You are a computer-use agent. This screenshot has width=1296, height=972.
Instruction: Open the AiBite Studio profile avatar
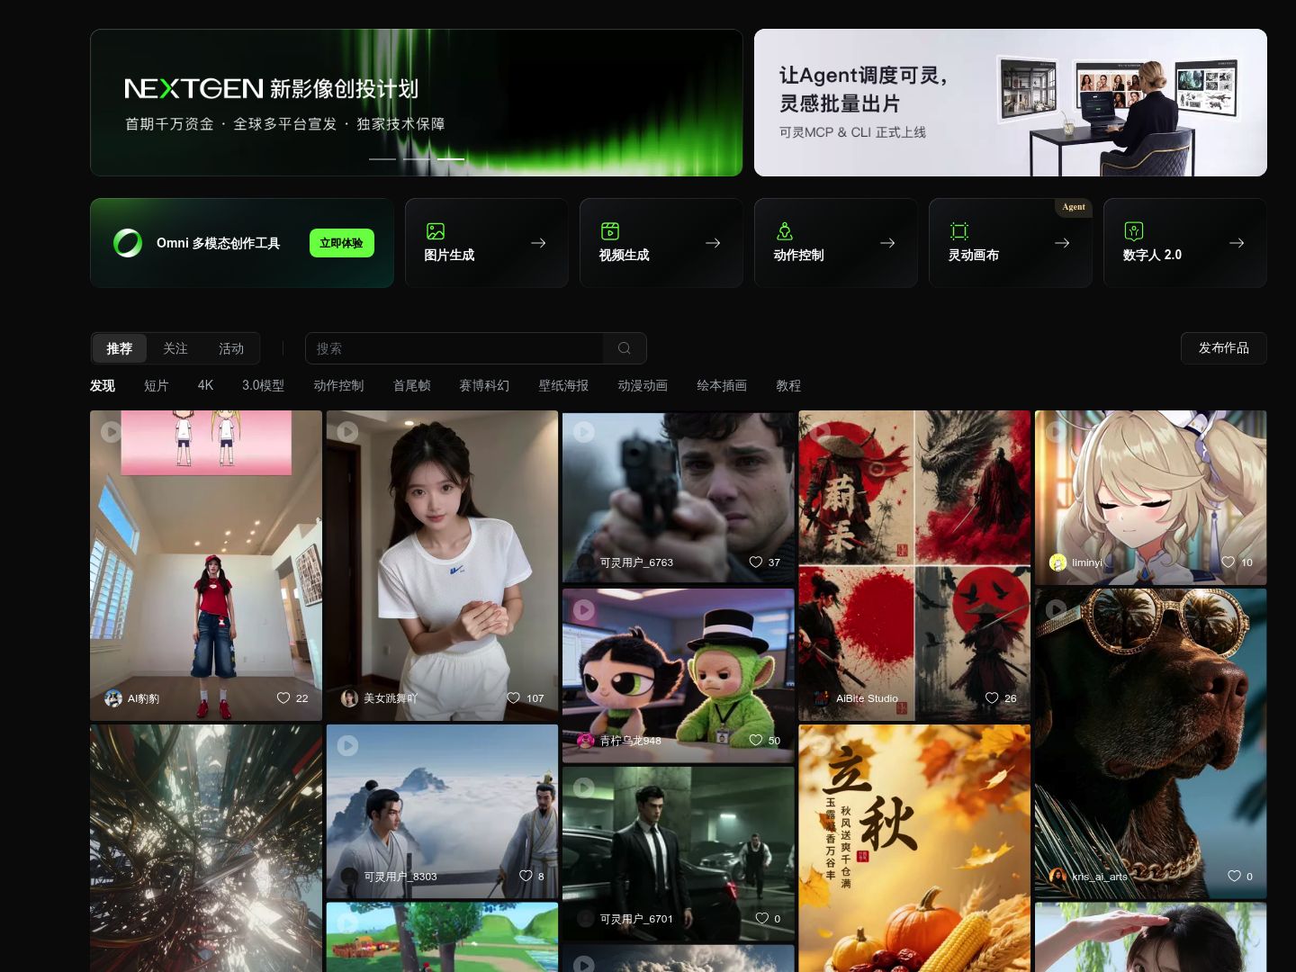(822, 698)
